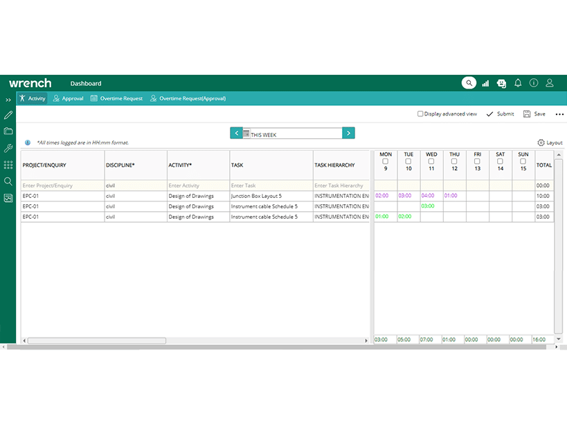
Task: Select the pencil edit icon in sidebar
Action: tap(8, 115)
